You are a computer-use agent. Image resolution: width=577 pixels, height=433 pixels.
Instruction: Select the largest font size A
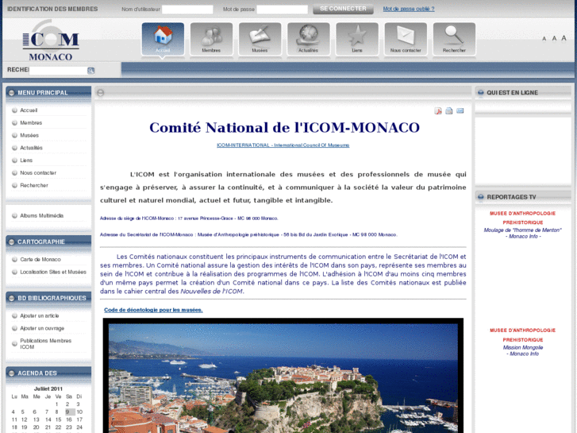click(x=564, y=38)
